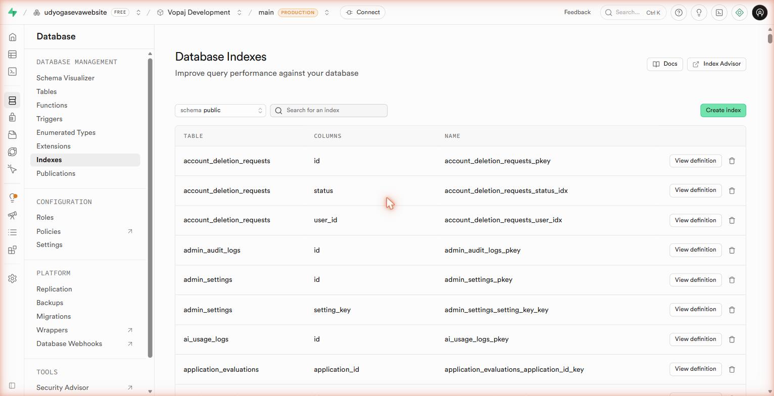Click the sidebar vertical scrollbar thumb
774x396 pixels.
[150, 208]
